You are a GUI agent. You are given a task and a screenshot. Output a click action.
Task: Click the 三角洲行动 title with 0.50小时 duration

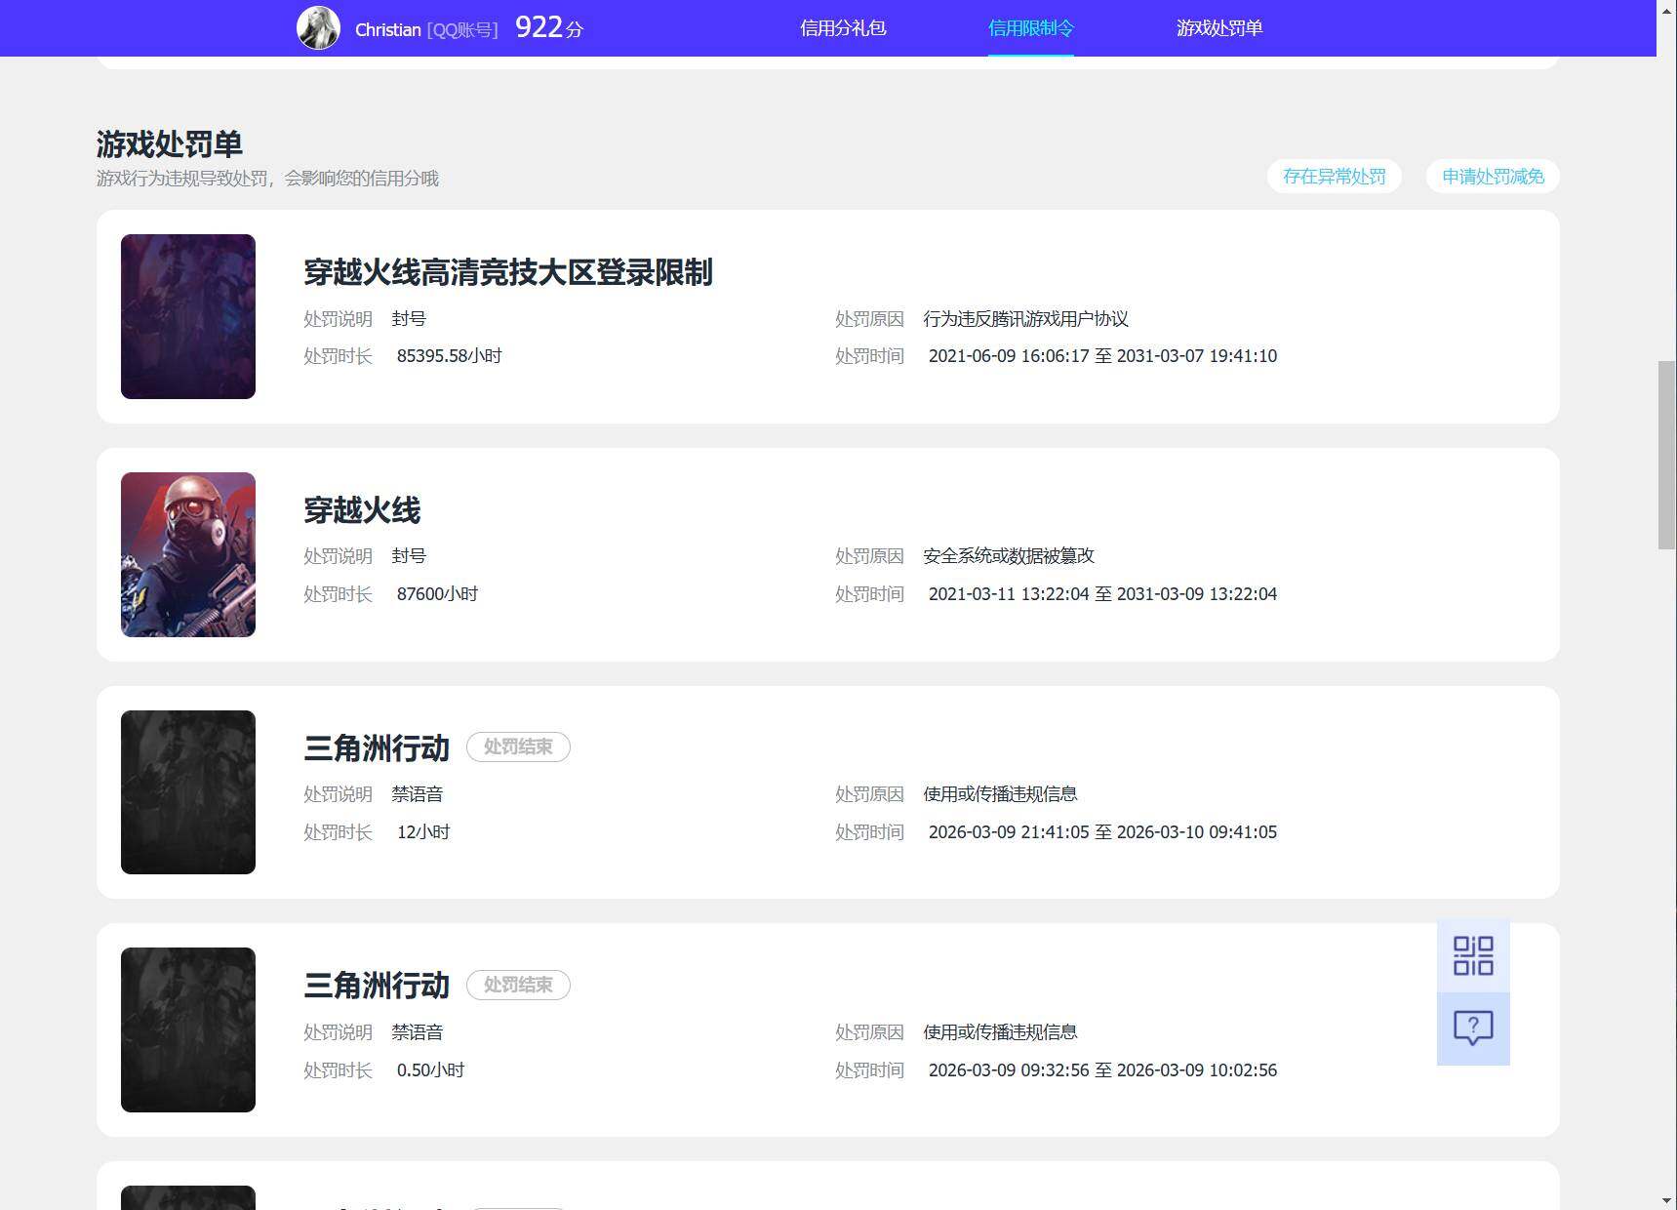click(377, 986)
